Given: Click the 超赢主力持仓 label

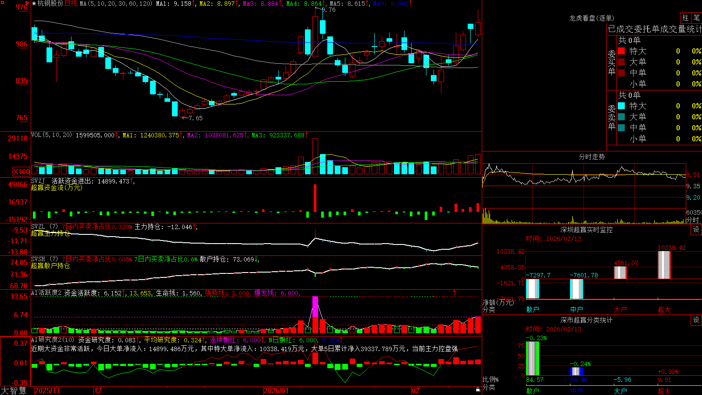Looking at the screenshot, I should pos(50,233).
